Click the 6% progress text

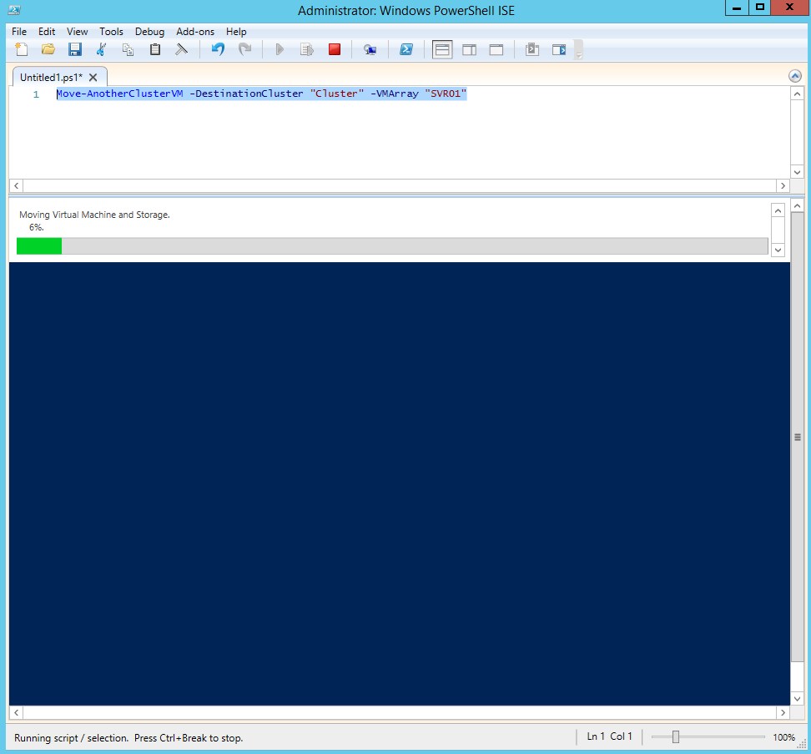tap(36, 227)
